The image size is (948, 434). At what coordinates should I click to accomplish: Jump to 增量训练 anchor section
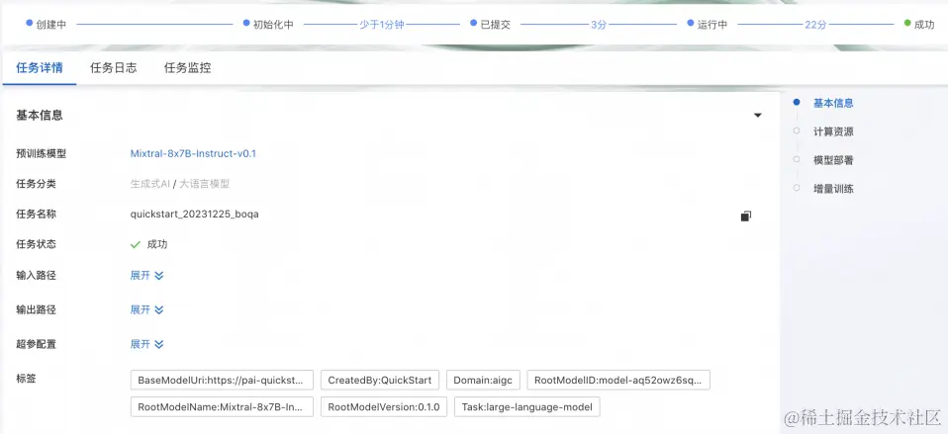tap(833, 189)
